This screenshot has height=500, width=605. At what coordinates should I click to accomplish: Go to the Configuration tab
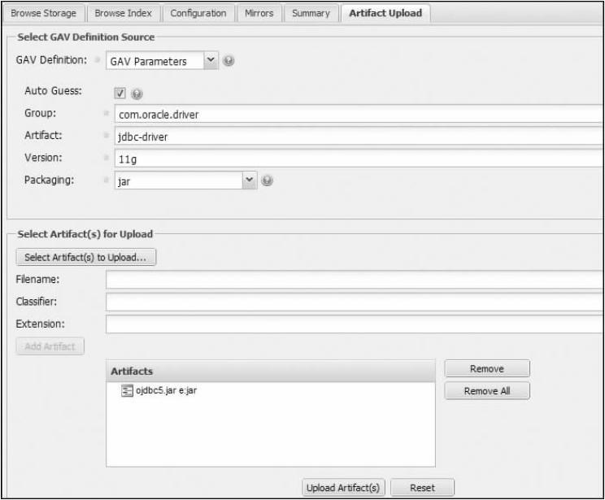tap(198, 13)
